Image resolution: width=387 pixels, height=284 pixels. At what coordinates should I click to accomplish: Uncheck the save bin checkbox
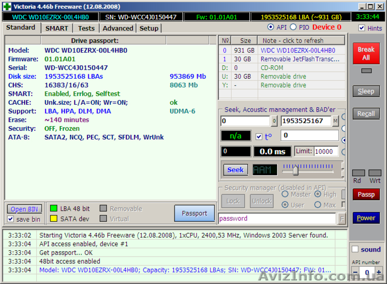point(11,219)
